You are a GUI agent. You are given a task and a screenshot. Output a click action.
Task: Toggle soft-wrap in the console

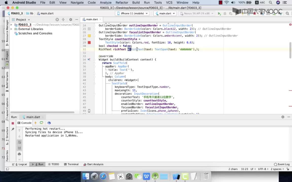point(19,142)
